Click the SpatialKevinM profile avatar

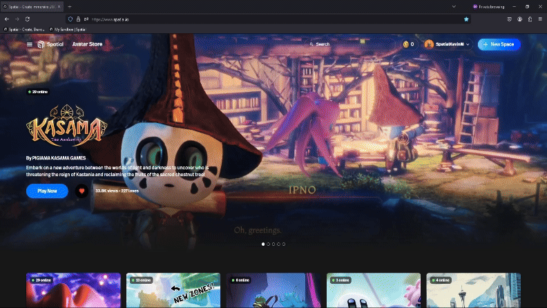pyautogui.click(x=429, y=44)
